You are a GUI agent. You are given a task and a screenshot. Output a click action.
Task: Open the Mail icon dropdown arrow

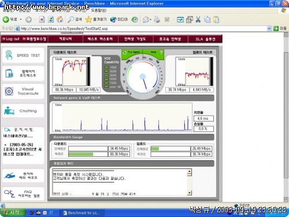click(150, 20)
